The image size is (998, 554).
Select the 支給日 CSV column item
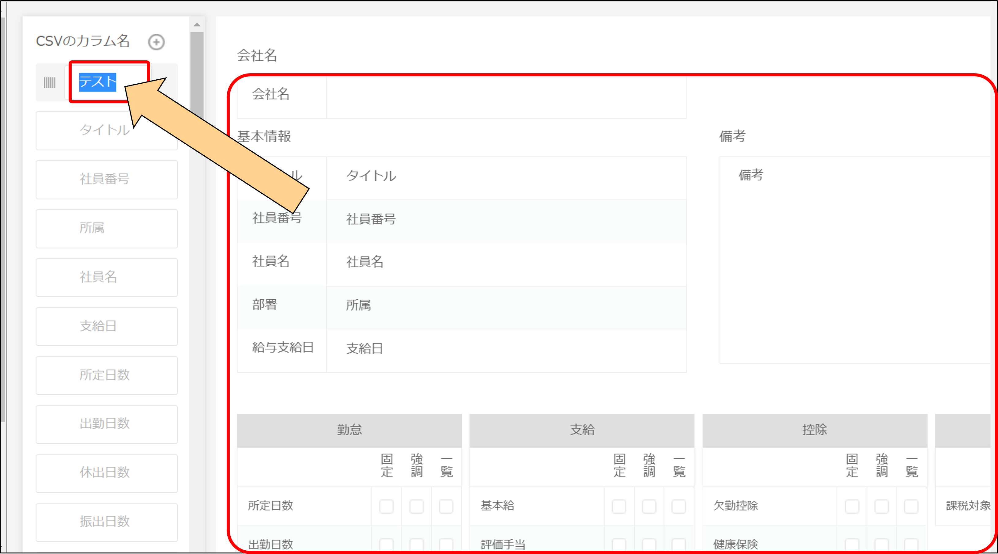click(107, 326)
